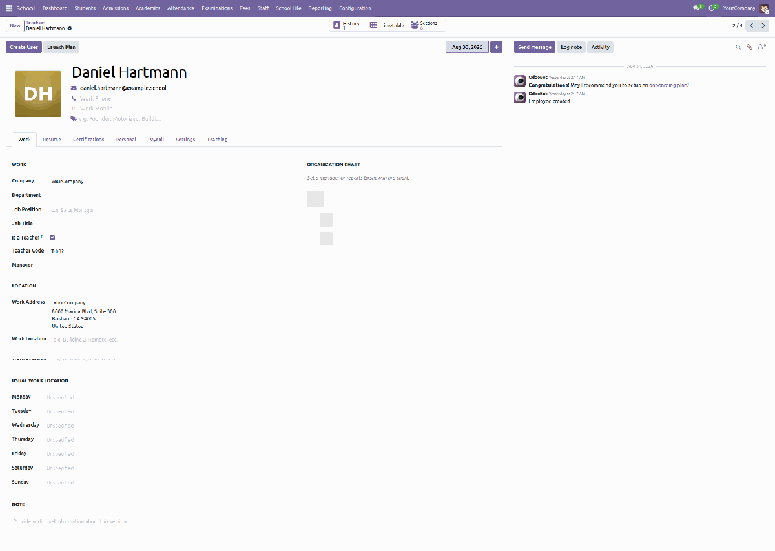Click the DH employee avatar image
The image size is (775, 551).
(x=38, y=94)
